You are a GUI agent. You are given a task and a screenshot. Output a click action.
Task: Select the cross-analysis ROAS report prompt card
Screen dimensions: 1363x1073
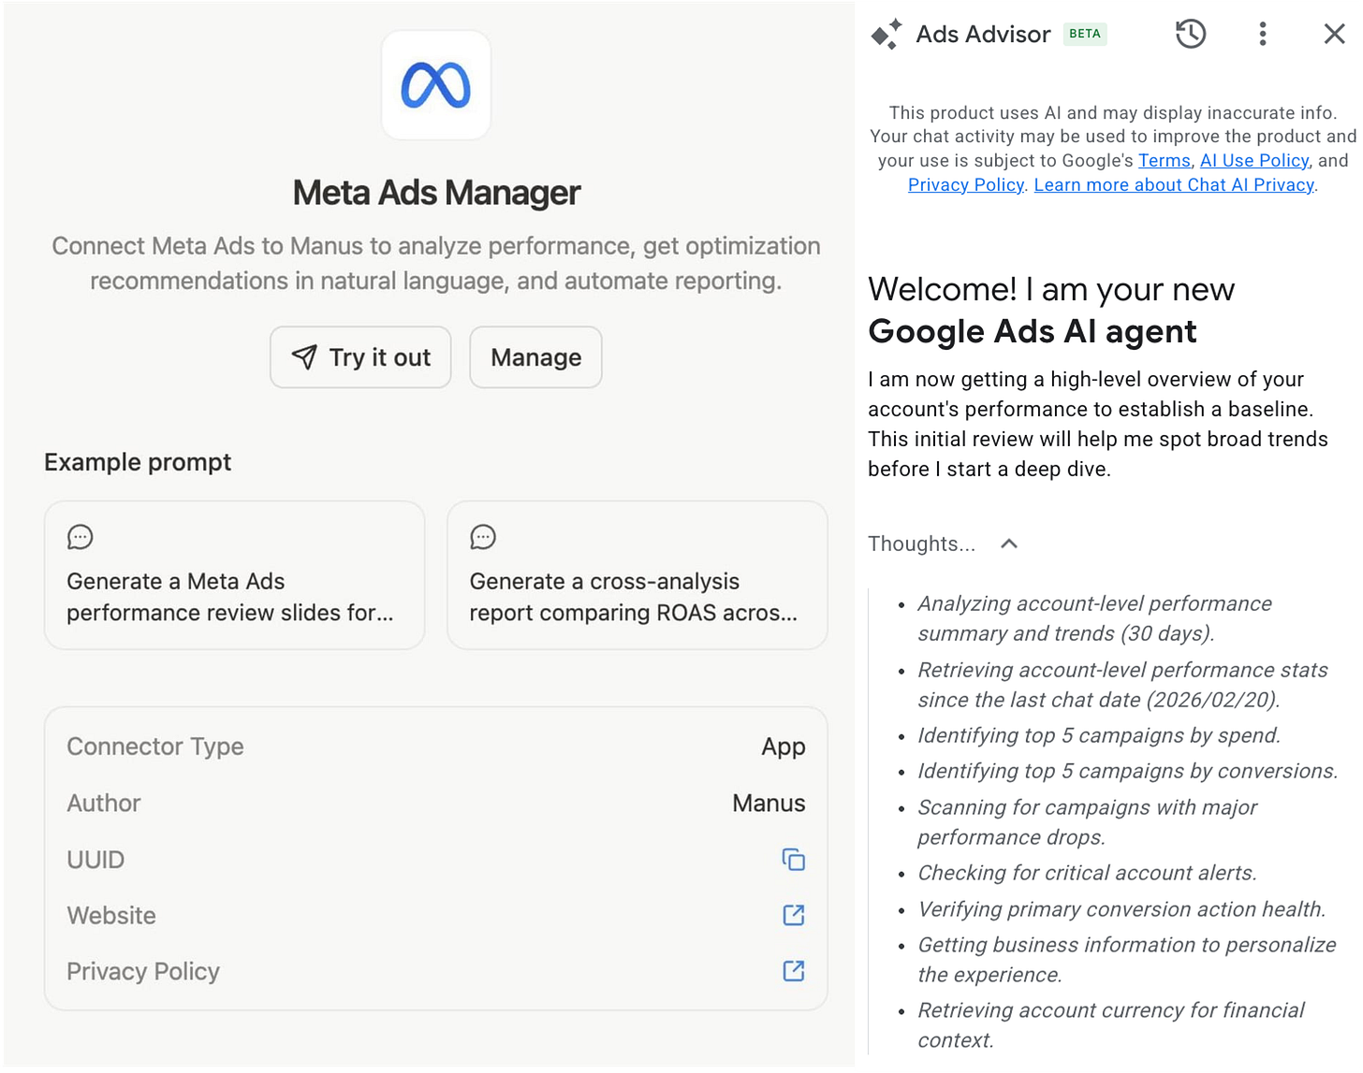point(638,575)
